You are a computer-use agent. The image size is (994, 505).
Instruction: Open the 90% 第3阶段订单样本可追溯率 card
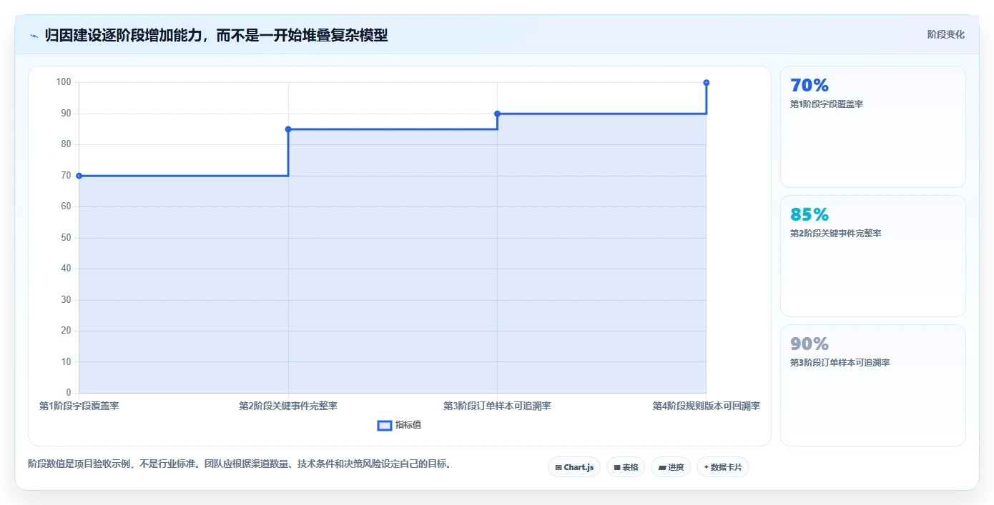point(873,385)
